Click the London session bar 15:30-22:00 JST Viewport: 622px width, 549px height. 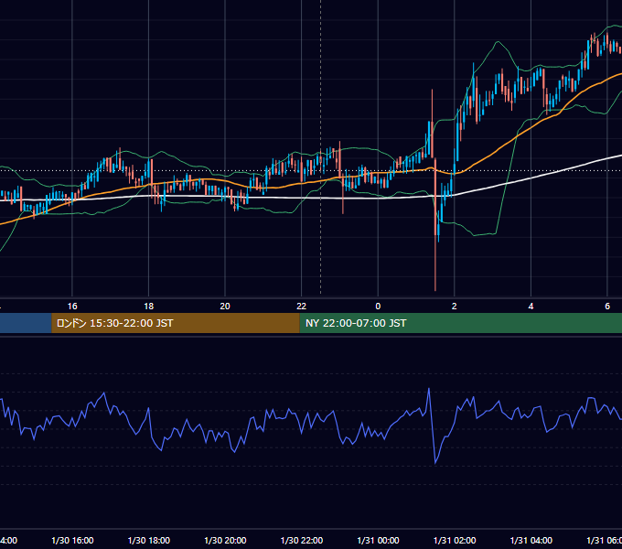point(176,323)
